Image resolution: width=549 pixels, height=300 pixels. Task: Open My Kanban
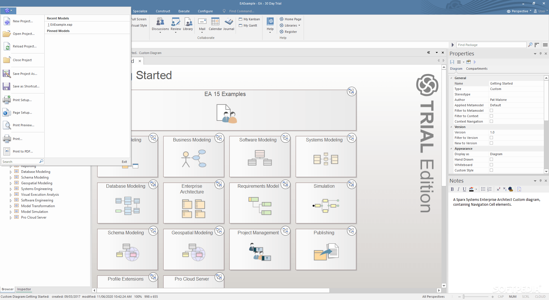tap(249, 19)
